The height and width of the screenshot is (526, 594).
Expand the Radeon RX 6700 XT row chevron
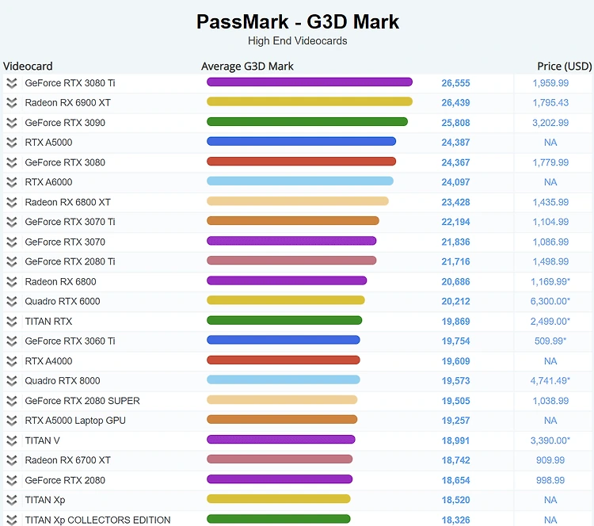click(x=12, y=460)
